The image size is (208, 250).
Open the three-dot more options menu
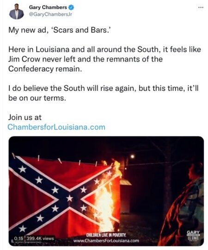pos(201,7)
